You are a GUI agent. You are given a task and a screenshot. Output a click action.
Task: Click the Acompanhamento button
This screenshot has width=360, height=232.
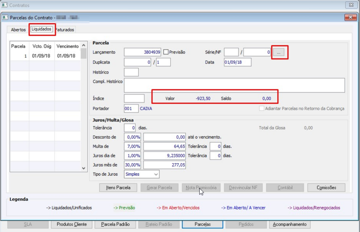[x=289, y=224]
